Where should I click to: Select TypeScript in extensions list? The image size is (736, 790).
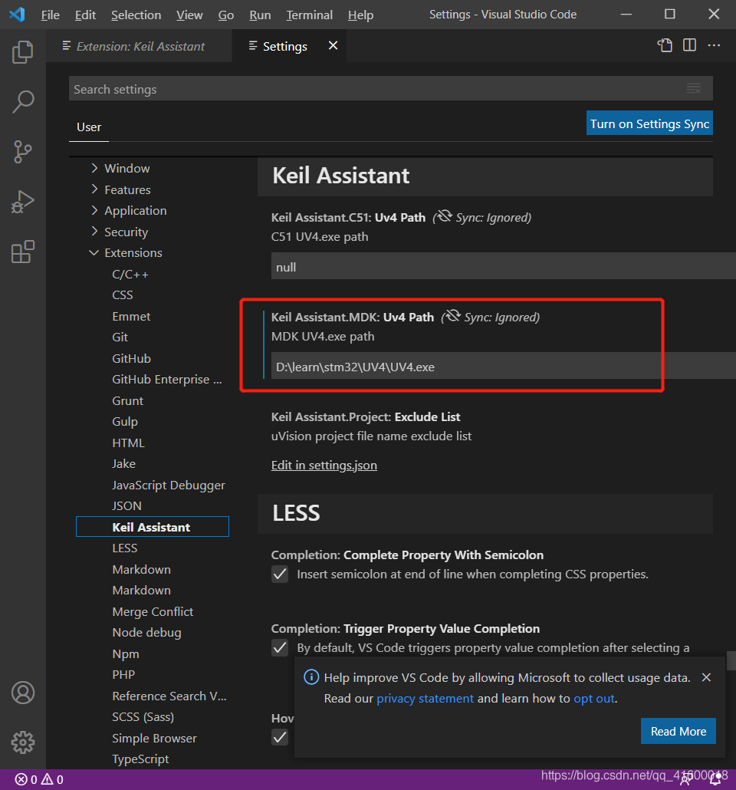pyautogui.click(x=140, y=759)
